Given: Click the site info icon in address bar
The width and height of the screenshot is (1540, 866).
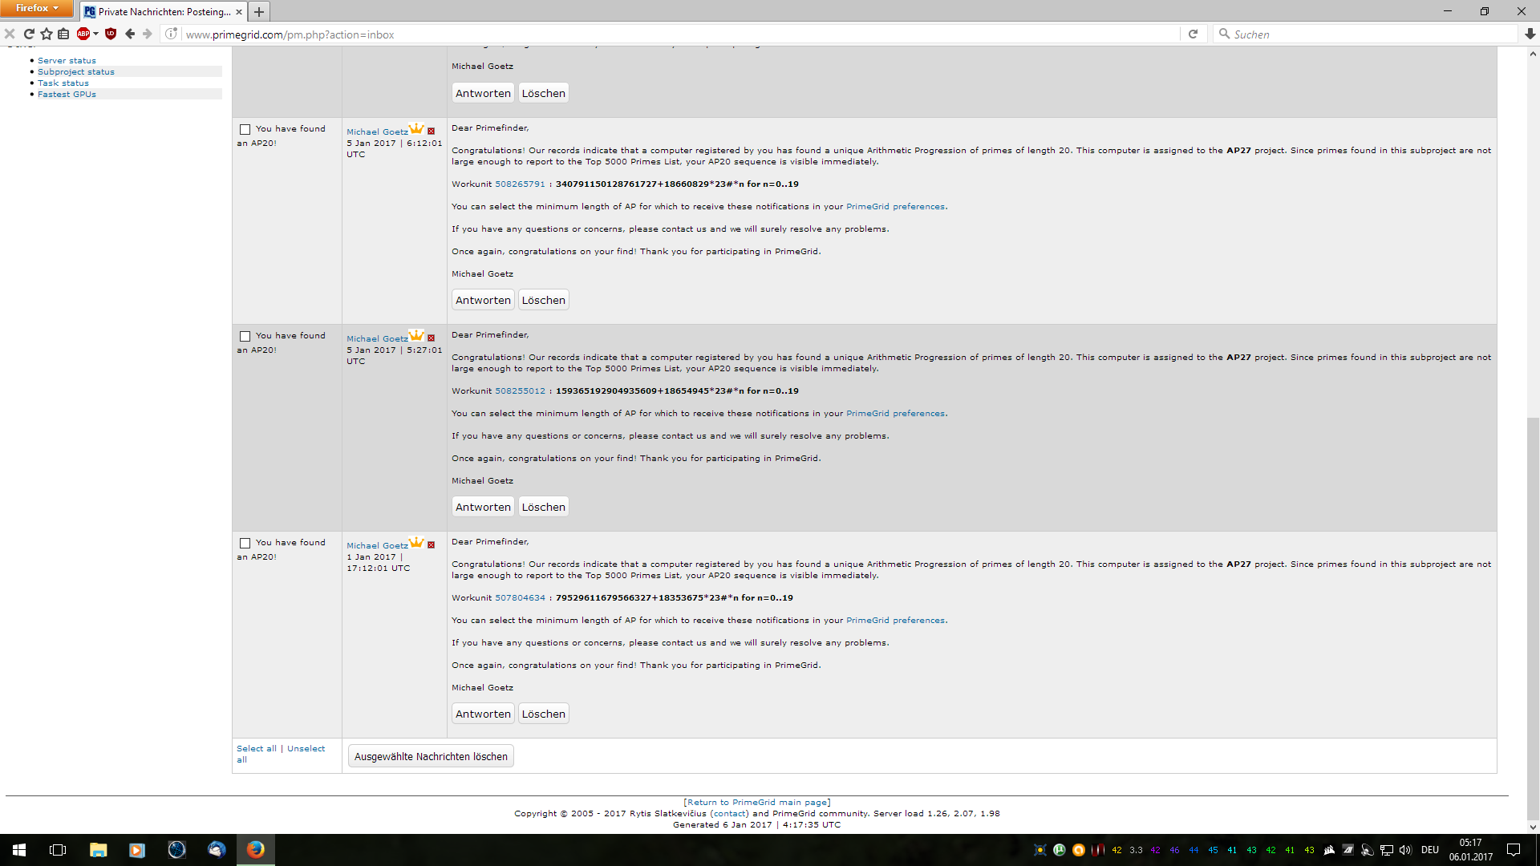Looking at the screenshot, I should [x=171, y=34].
